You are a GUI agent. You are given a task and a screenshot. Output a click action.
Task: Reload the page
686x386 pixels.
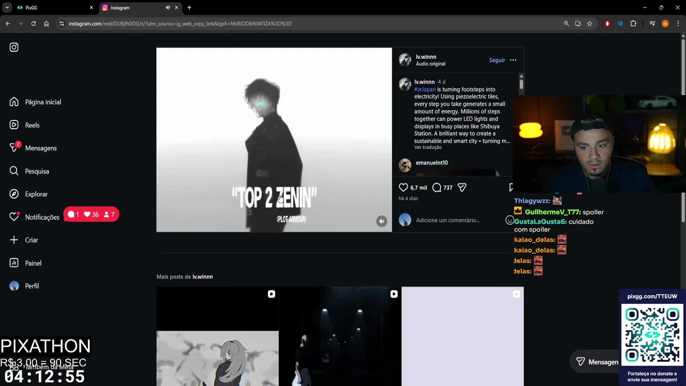pos(33,24)
